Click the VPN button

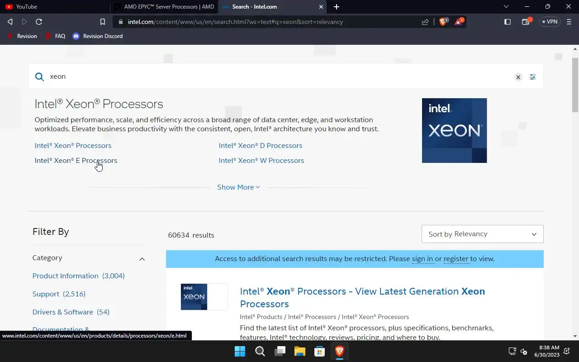[x=550, y=22]
